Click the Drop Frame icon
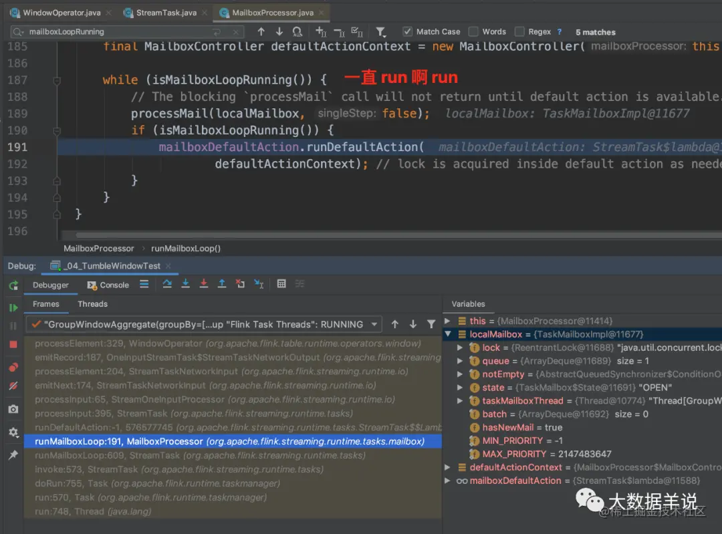The height and width of the screenshot is (534, 722). point(241,284)
